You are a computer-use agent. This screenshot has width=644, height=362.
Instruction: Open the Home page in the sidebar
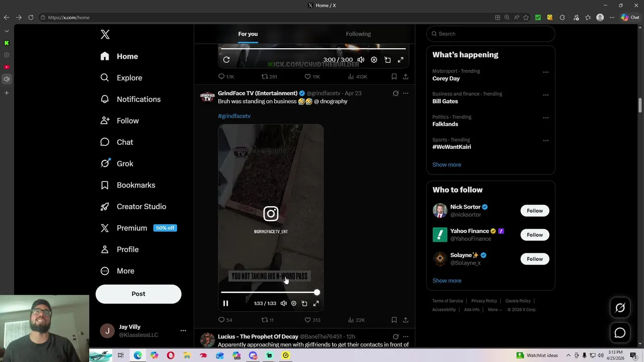tap(119, 56)
